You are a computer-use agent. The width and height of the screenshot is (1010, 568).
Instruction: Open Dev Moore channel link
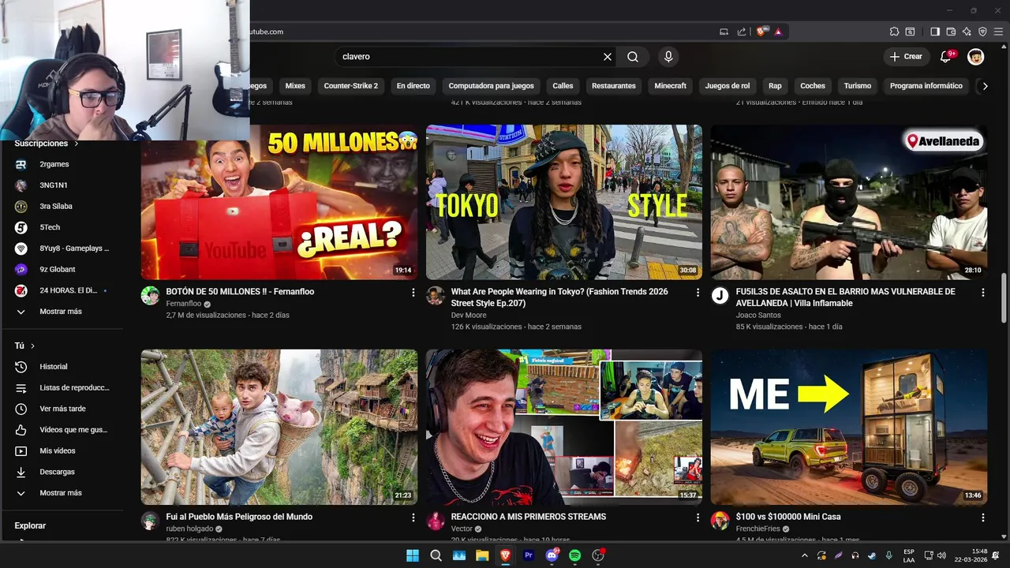(x=469, y=315)
